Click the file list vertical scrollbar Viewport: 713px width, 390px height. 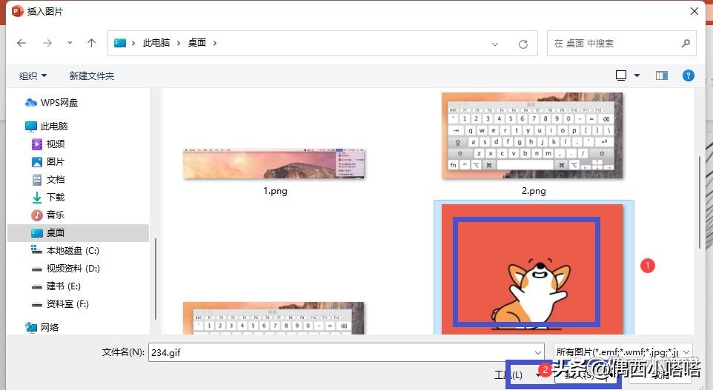click(x=700, y=202)
